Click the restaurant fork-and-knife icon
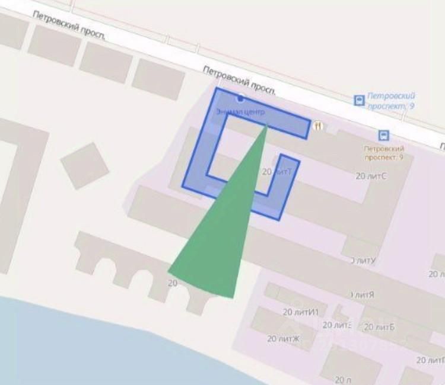The width and height of the screenshot is (445, 385). coord(318,125)
